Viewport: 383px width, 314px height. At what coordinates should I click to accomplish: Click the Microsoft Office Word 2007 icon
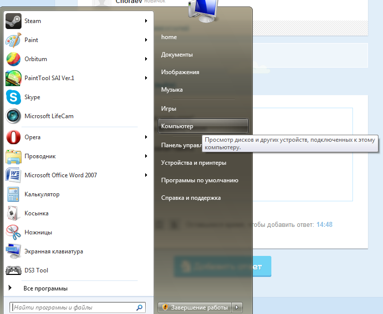point(14,175)
